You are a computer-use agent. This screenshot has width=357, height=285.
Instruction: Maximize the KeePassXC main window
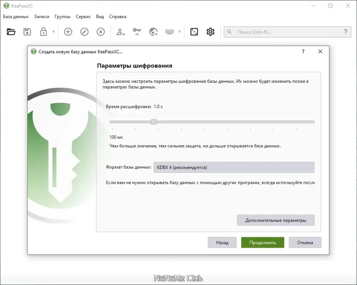tap(330, 6)
